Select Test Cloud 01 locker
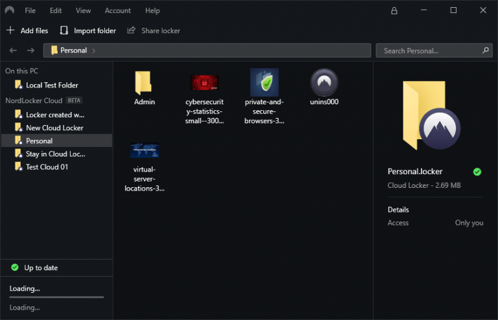The image size is (498, 320). 56,167
